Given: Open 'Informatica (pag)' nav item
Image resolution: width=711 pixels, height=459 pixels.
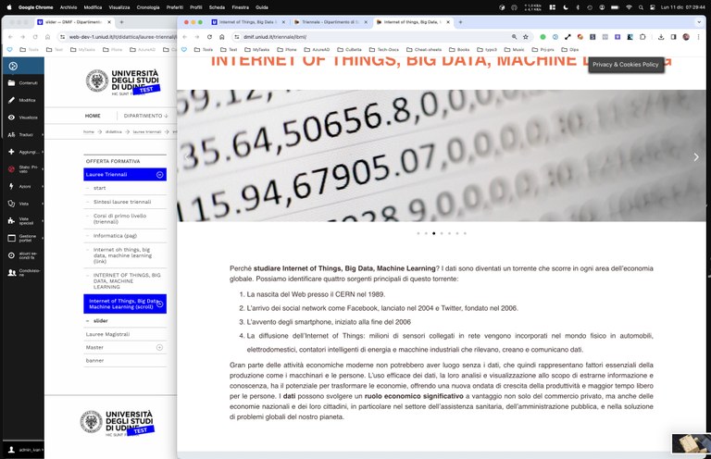Looking at the screenshot, I should [115, 236].
